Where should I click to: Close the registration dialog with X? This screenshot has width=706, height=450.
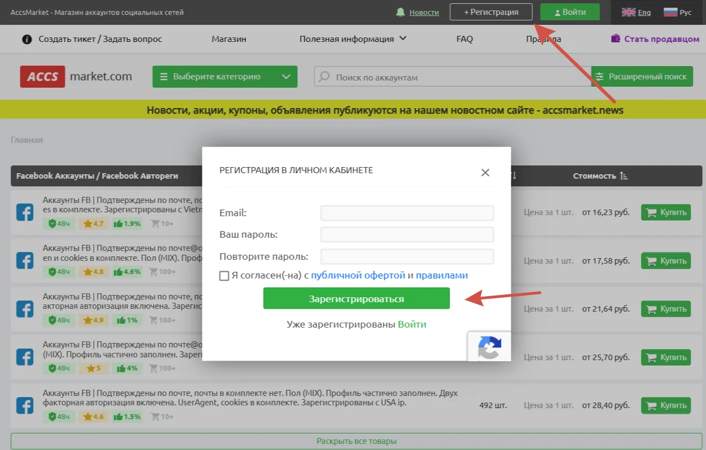pyautogui.click(x=485, y=173)
